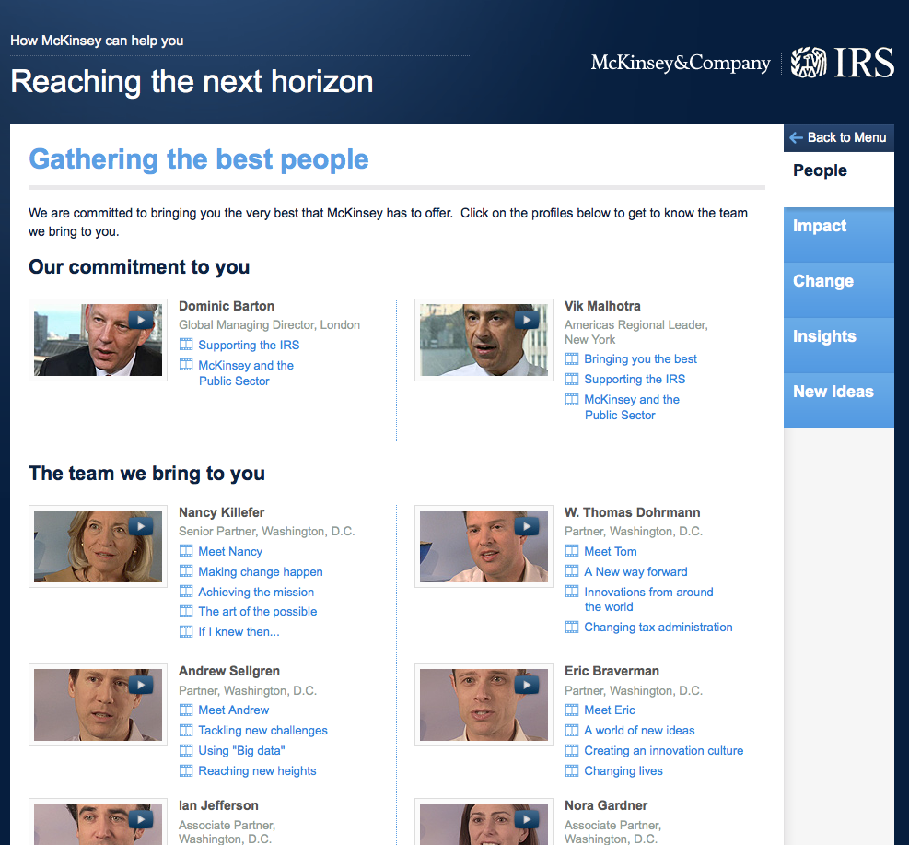This screenshot has width=909, height=845.
Task: Open 'The art of the possible' link
Action: click(x=257, y=611)
